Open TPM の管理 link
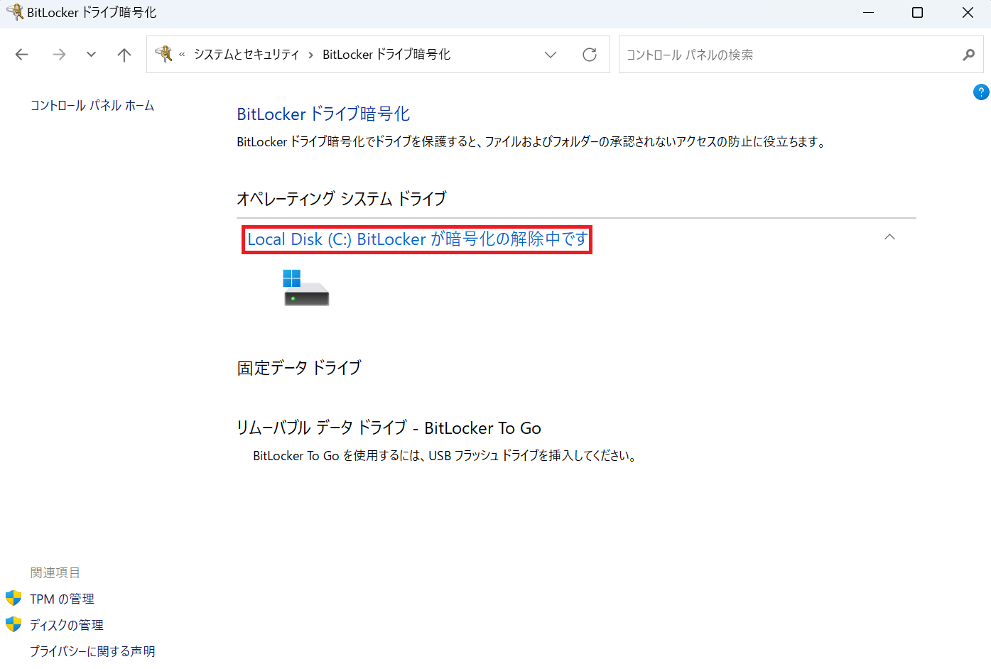 (x=62, y=599)
